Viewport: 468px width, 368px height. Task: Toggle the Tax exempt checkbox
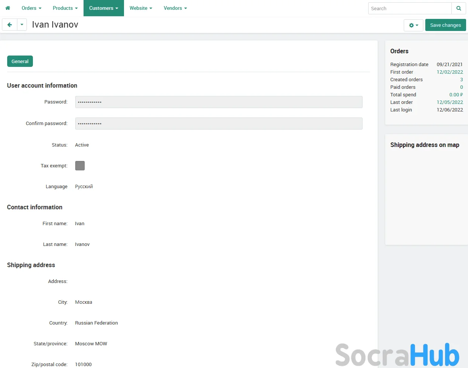click(80, 165)
